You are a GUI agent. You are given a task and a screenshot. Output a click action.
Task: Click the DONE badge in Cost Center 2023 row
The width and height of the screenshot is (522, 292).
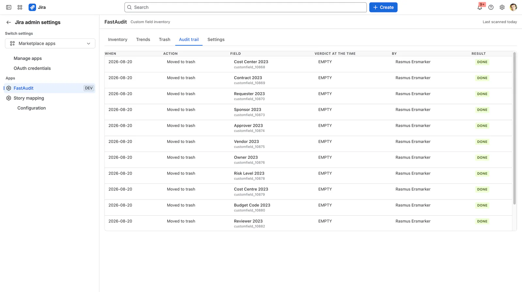pyautogui.click(x=482, y=62)
